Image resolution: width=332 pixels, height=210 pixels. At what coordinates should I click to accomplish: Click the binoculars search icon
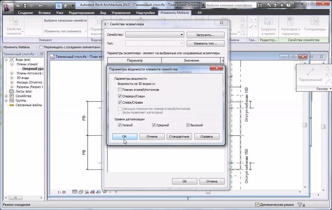point(260,5)
